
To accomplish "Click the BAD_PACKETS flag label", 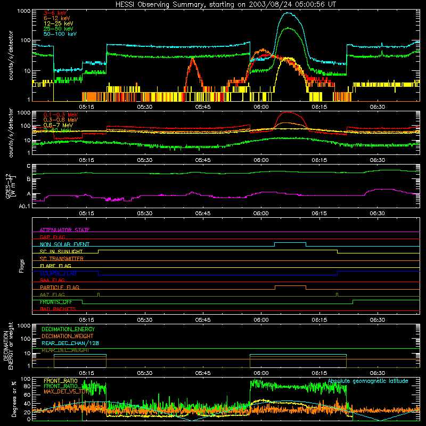I will (x=58, y=309).
